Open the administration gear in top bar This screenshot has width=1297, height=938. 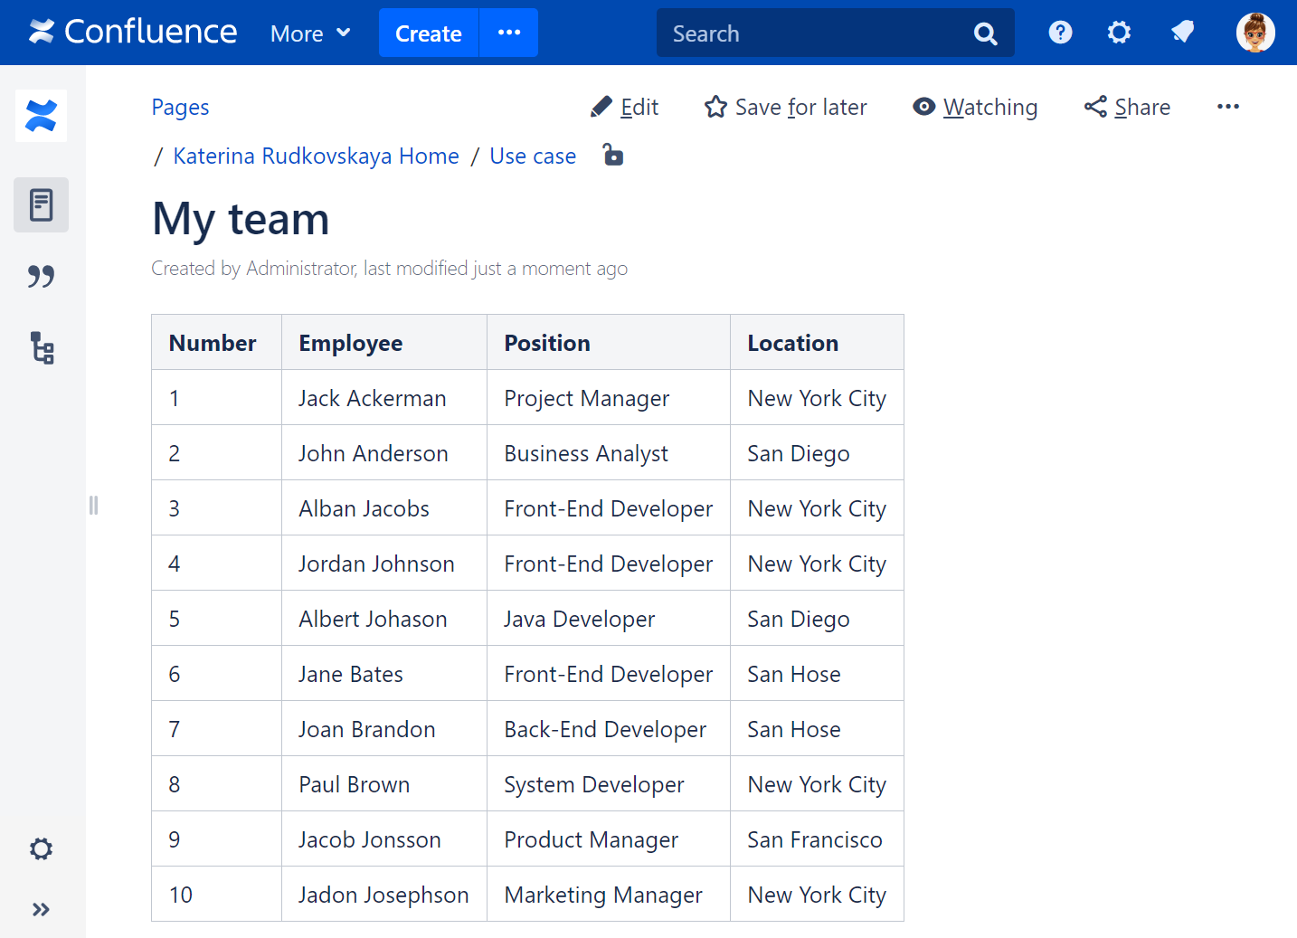pyautogui.click(x=1119, y=33)
